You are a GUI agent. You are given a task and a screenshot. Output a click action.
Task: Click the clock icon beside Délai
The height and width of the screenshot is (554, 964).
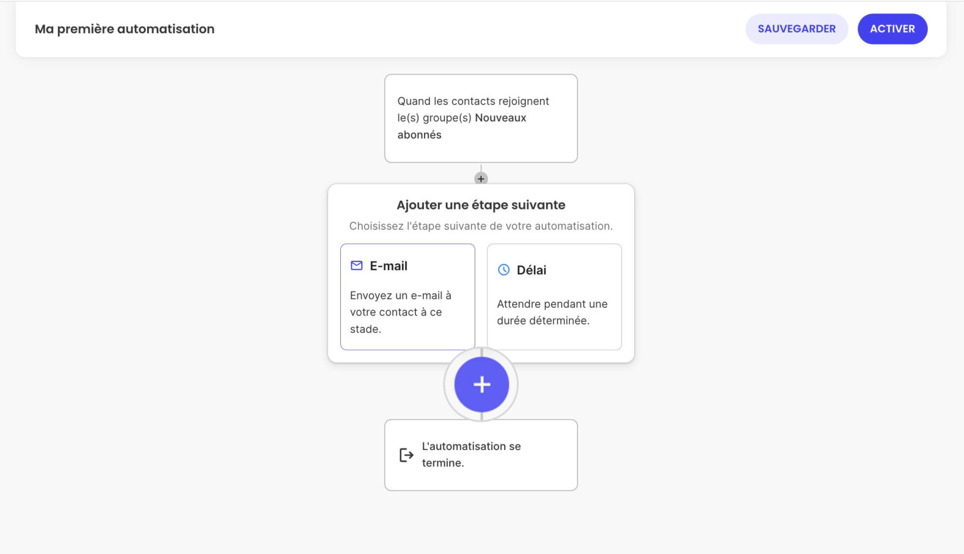[504, 270]
